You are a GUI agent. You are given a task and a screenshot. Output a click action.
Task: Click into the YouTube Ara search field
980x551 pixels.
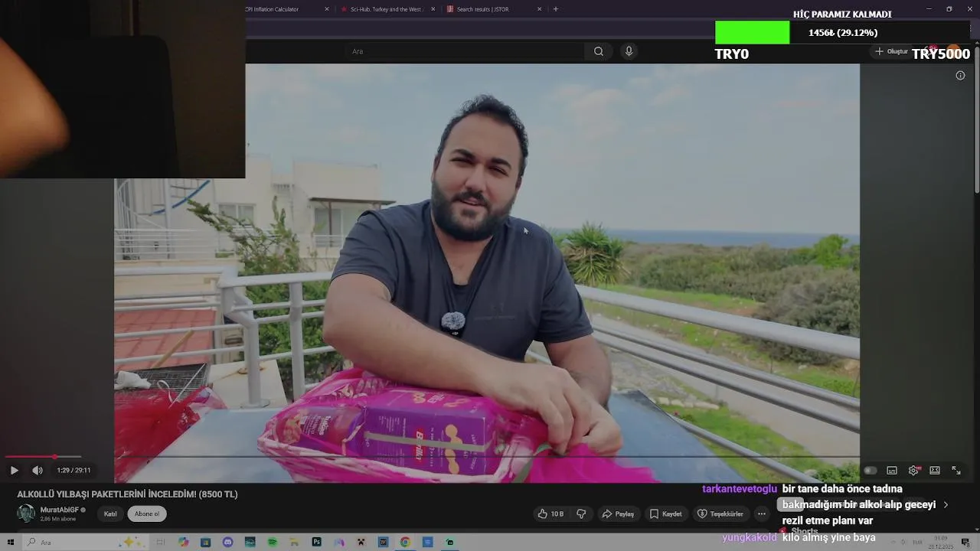tap(465, 51)
